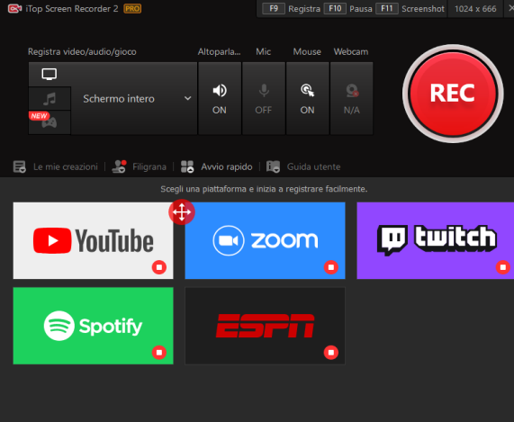Click the F9 Registra hotkey button
Viewport: 514px width, 422px height.
[x=274, y=8]
